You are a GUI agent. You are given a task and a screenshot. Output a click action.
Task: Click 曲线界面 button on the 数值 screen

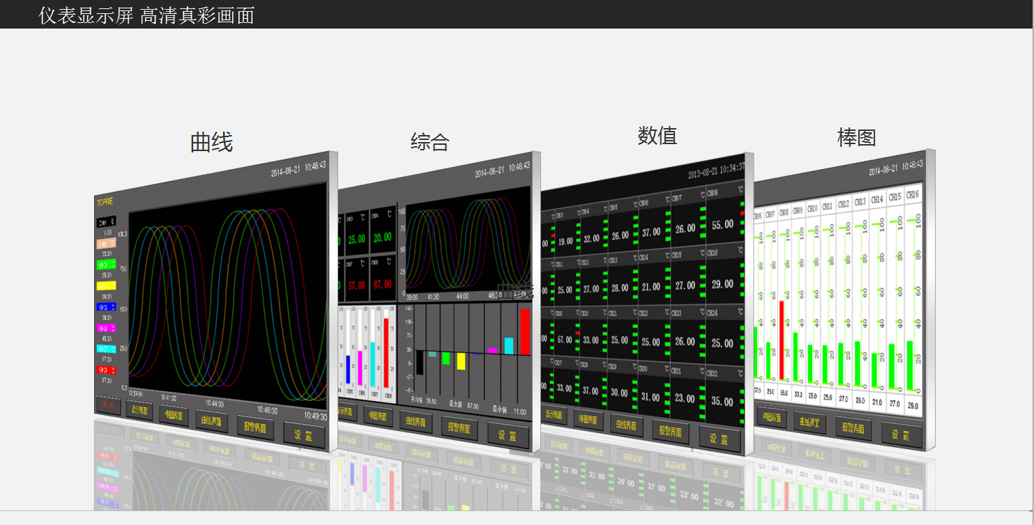[x=627, y=425]
